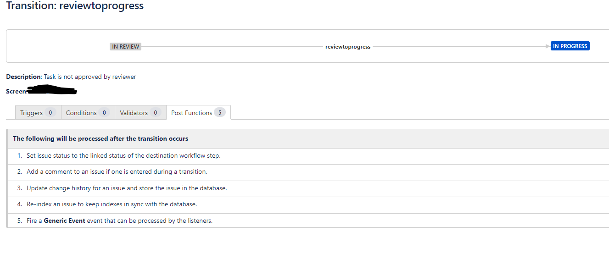Switch to the Conditions tab
The image size is (609, 270).
(x=88, y=113)
